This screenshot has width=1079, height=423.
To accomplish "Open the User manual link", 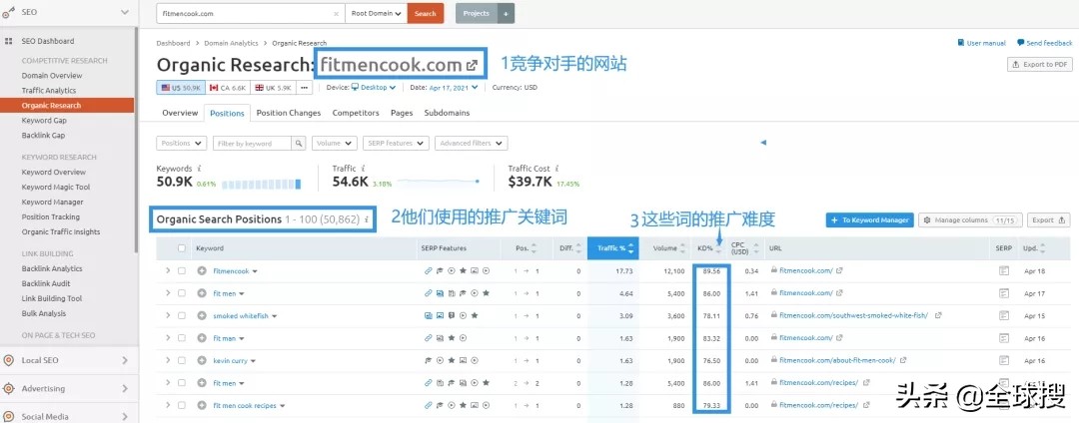I will click(981, 43).
